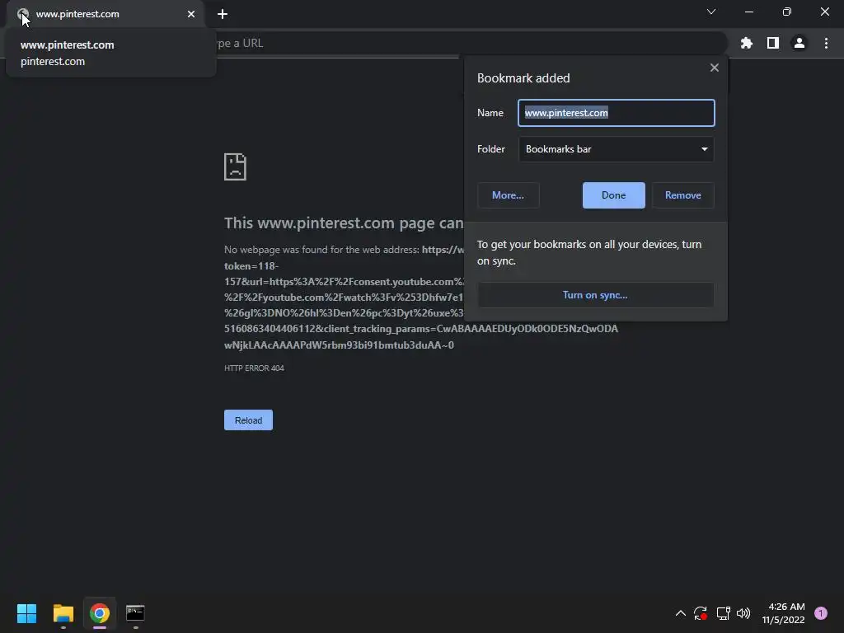The image size is (844, 633).
Task: Open the network tray icon
Action: tap(723, 613)
